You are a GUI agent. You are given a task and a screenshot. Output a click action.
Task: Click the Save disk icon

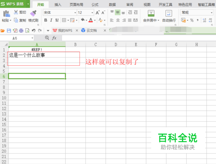(9, 31)
